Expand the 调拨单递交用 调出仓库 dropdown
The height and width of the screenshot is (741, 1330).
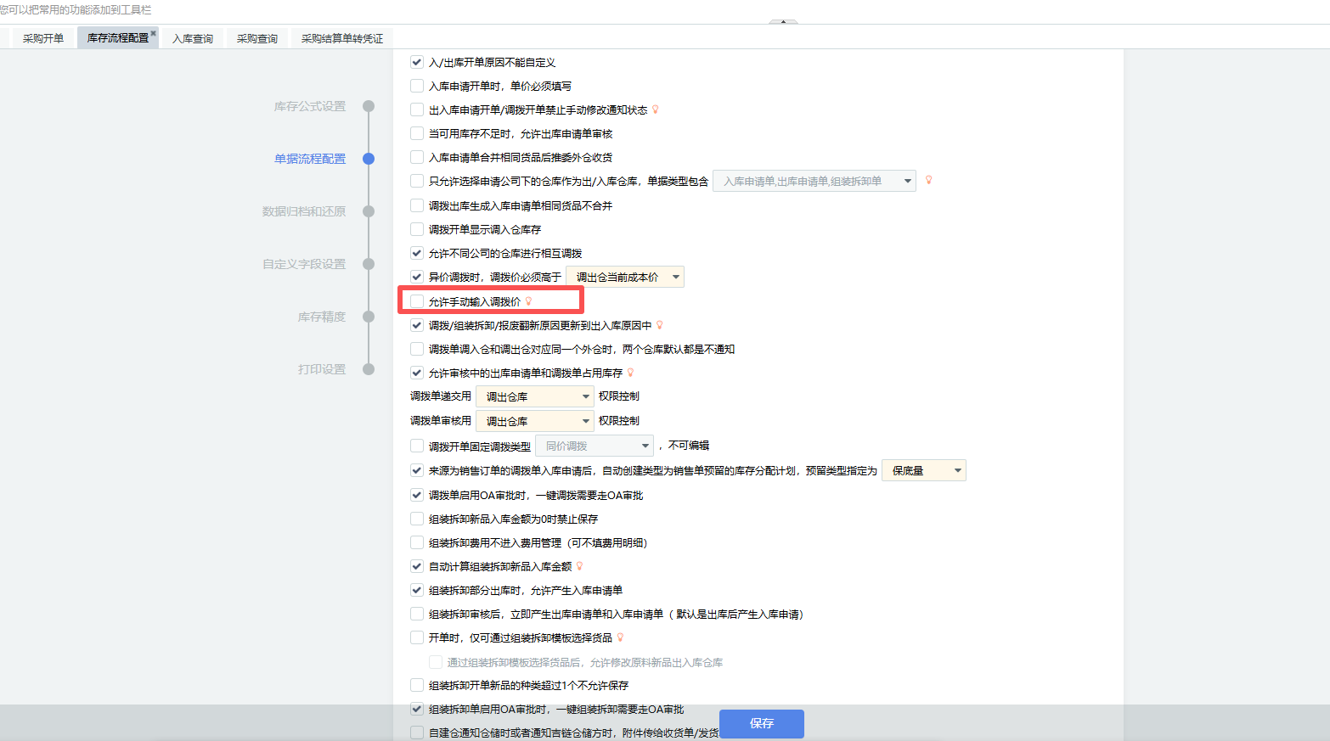[534, 396]
